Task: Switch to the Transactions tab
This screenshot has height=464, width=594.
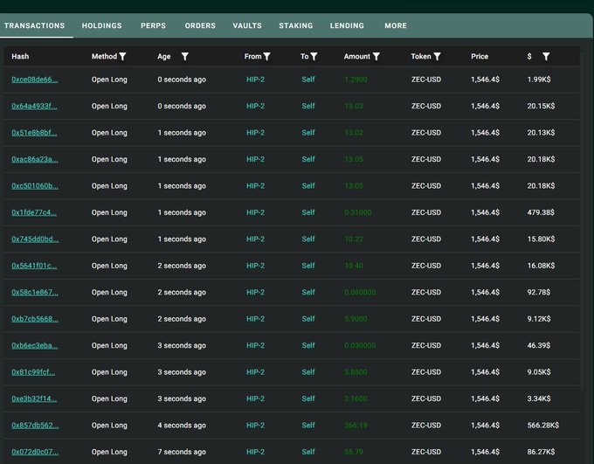Action: (34, 25)
